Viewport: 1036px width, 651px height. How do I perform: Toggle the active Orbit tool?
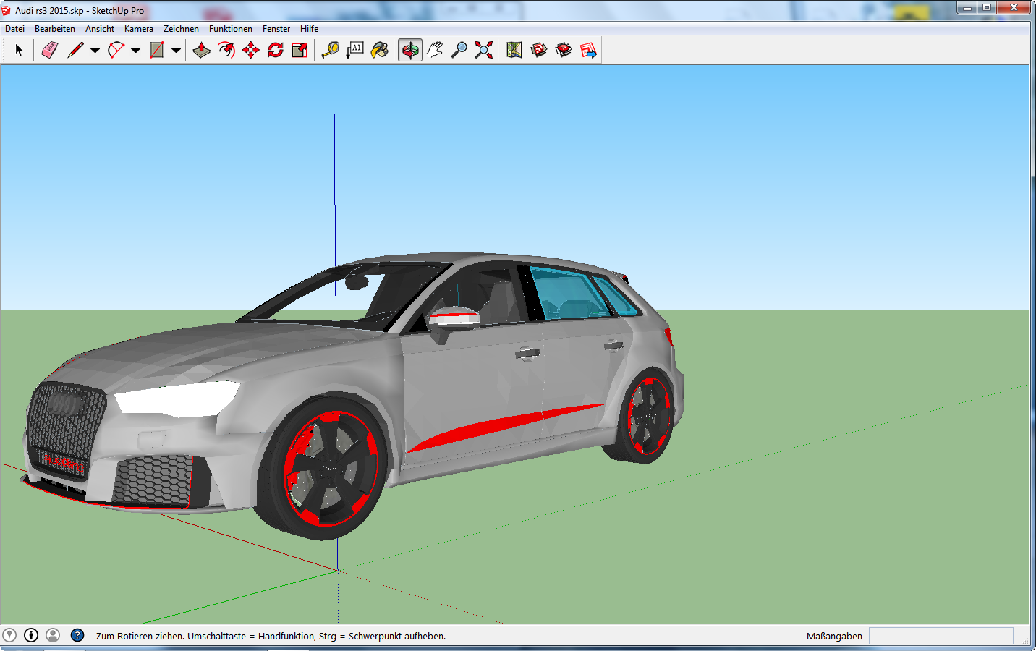pyautogui.click(x=410, y=50)
